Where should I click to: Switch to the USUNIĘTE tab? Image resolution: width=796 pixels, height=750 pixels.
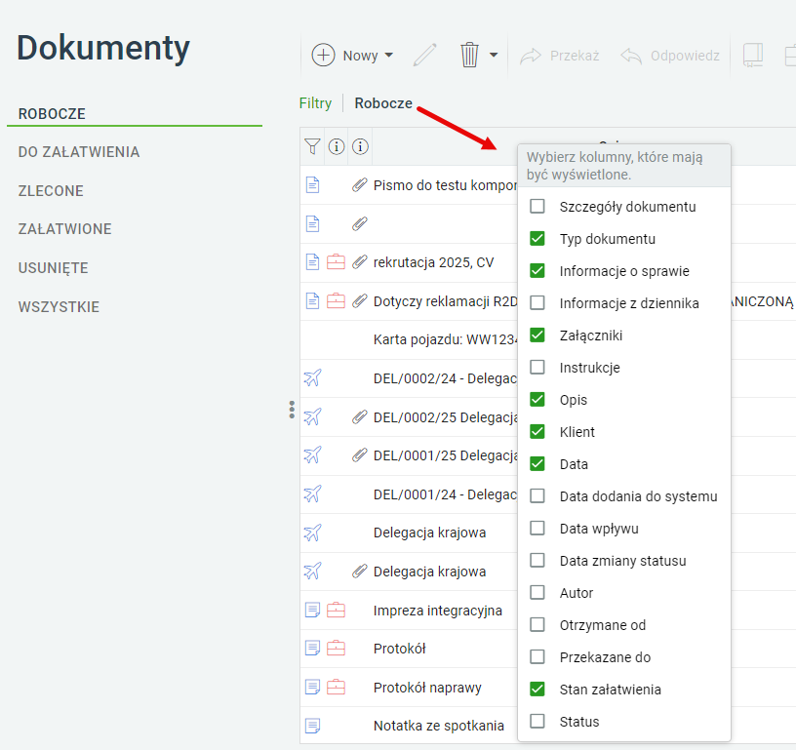tap(54, 268)
